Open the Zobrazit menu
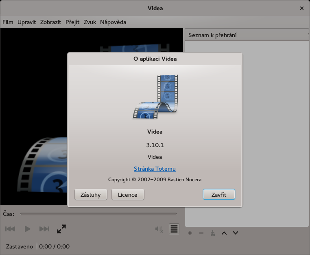This screenshot has height=255, width=310. pyautogui.click(x=50, y=22)
